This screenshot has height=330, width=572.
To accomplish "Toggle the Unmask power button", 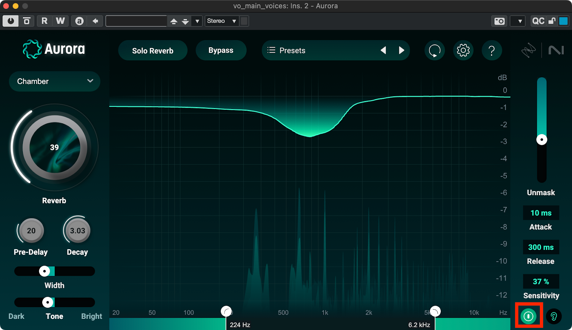I will point(528,316).
